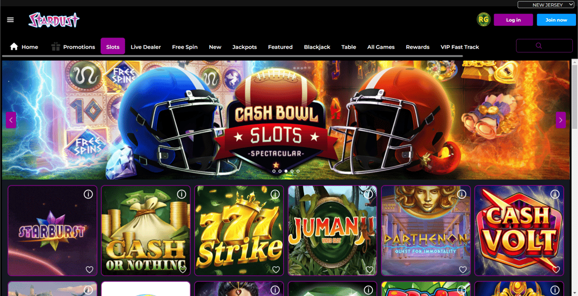Click the Promotions gift icon
Viewport: 578px width, 296px height.
(x=56, y=47)
